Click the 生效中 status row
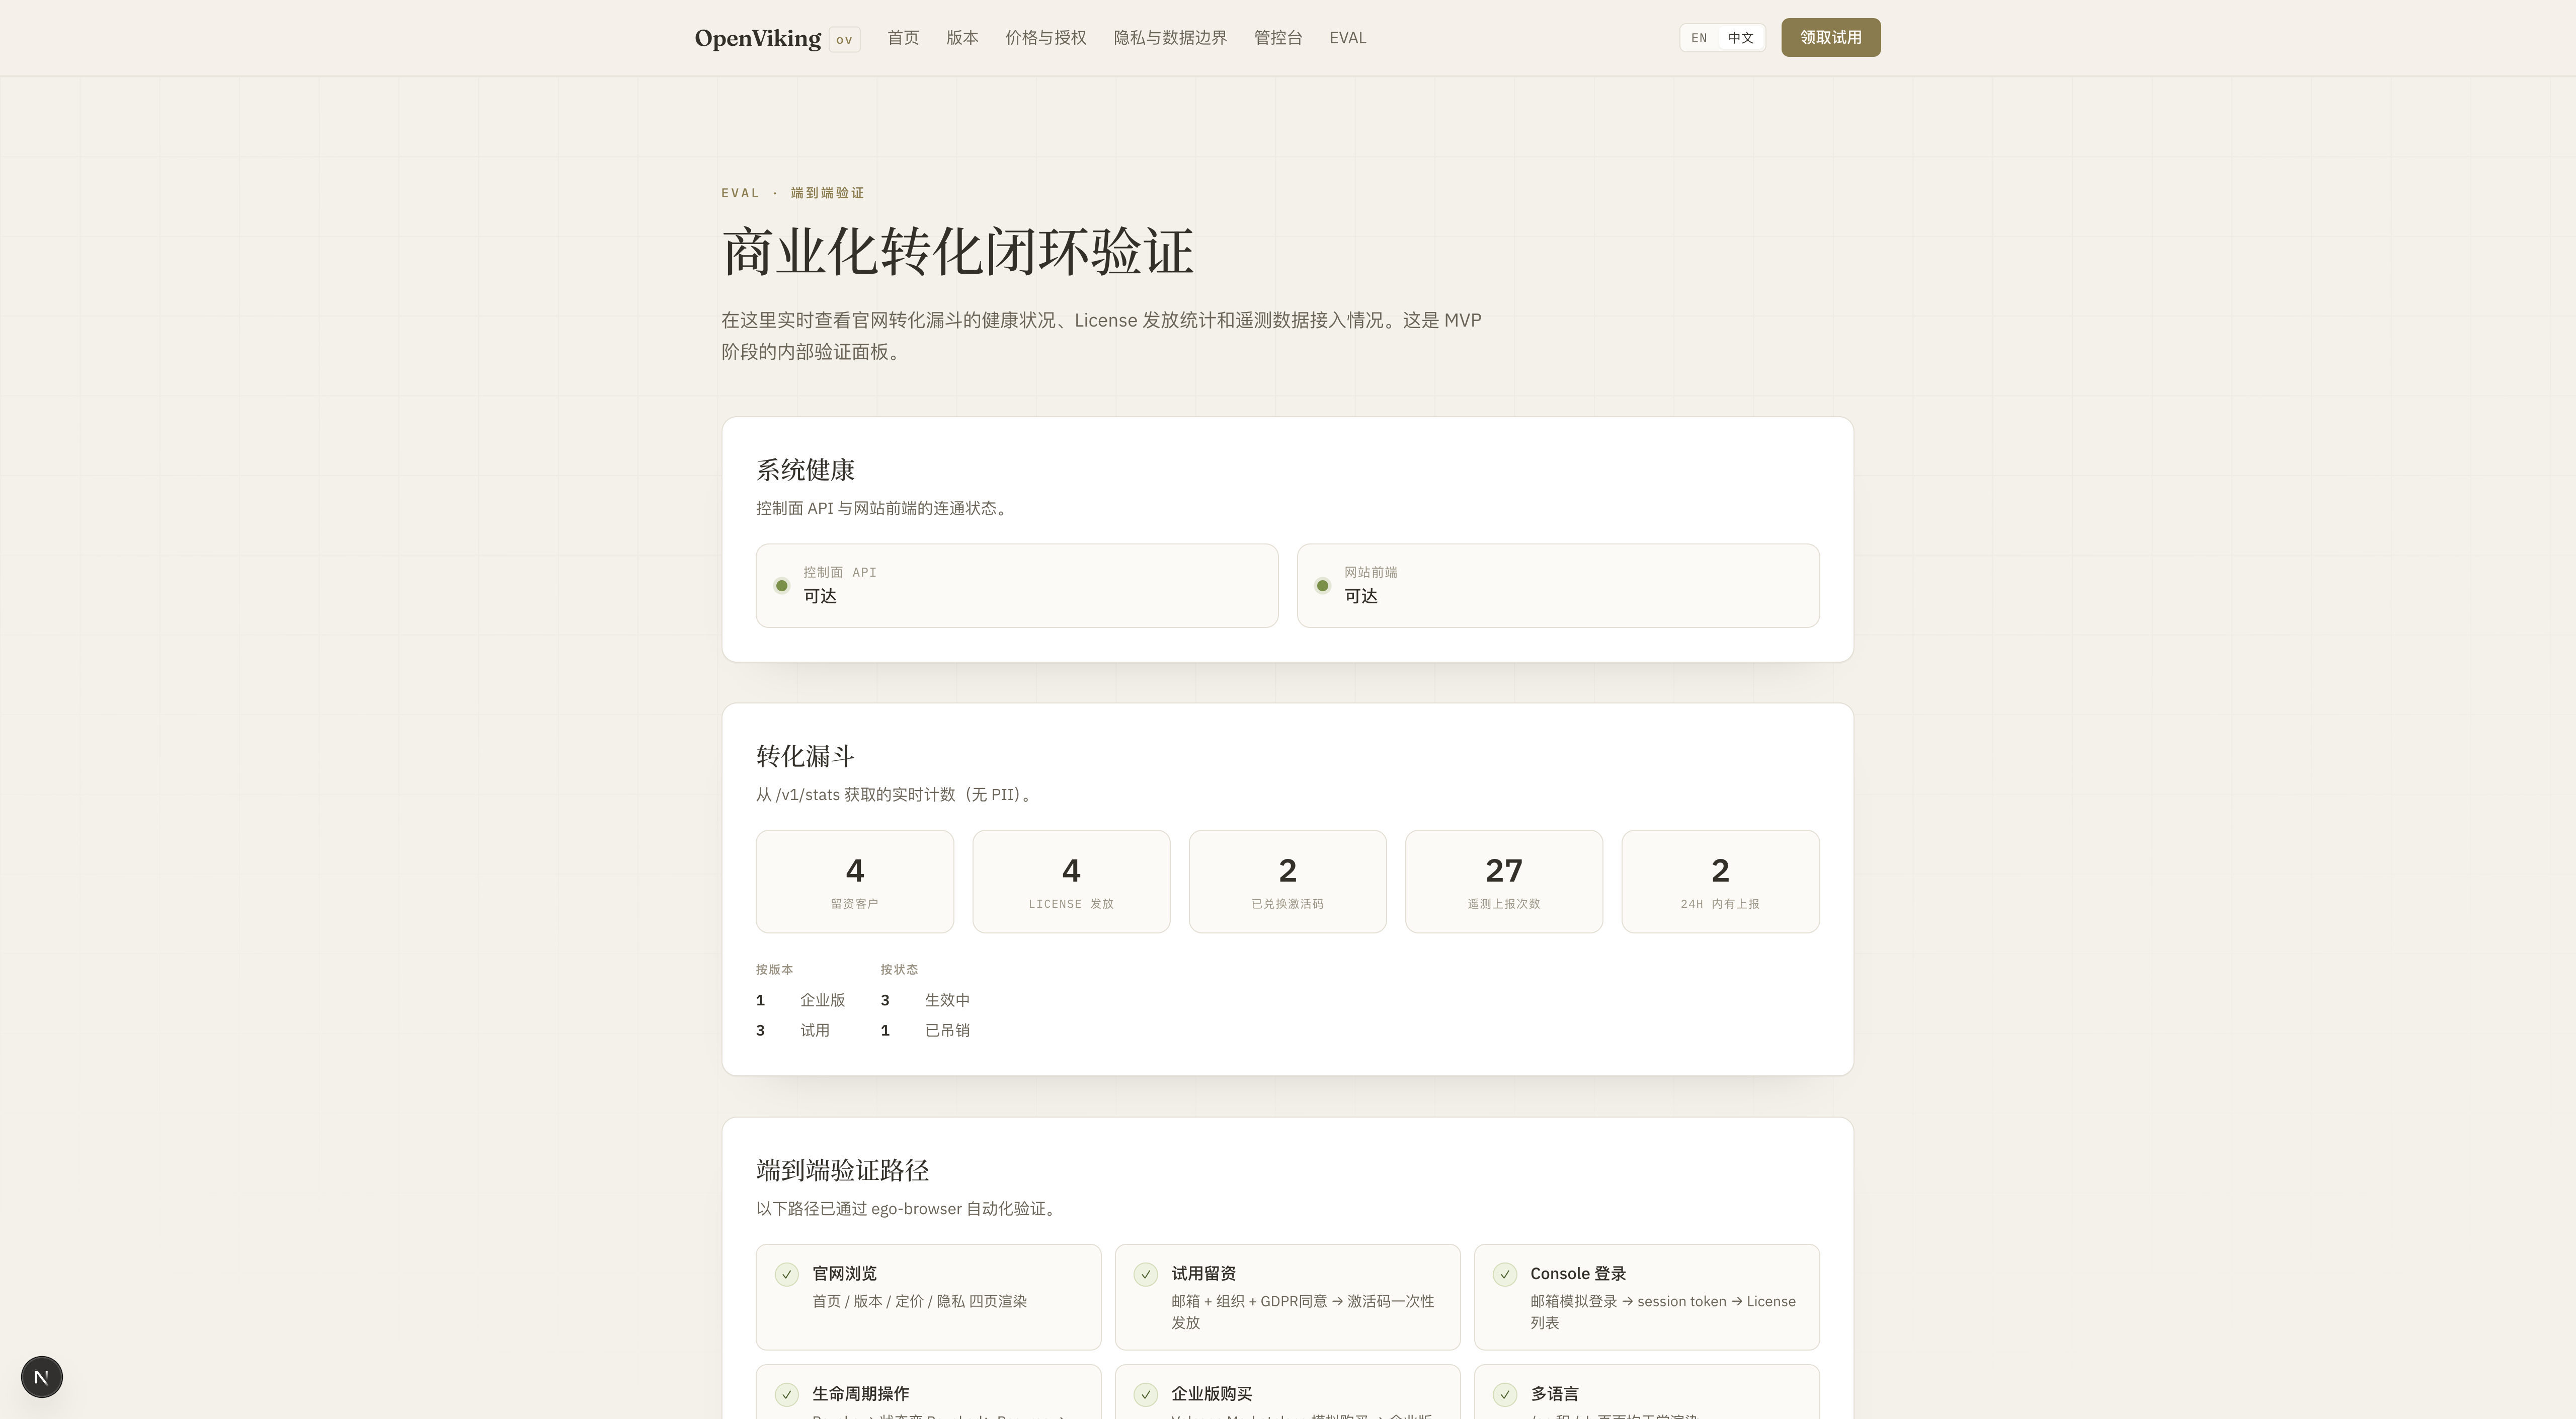The image size is (2576, 1419). click(x=925, y=1000)
